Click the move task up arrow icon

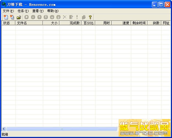point(39,17)
